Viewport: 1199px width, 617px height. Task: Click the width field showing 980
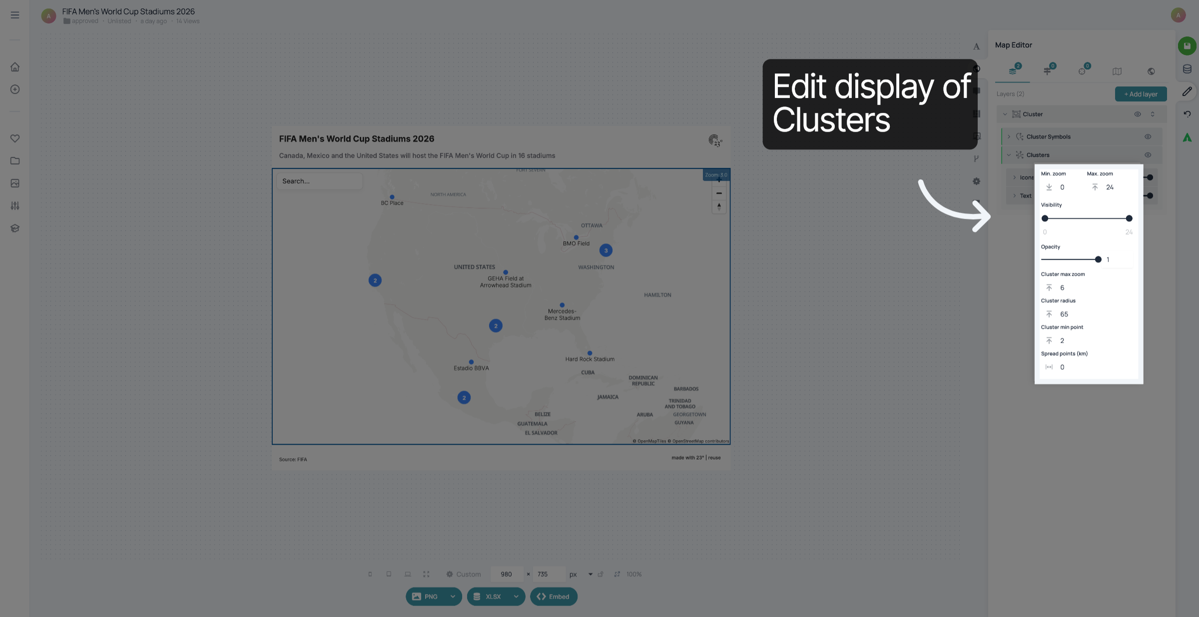coord(507,575)
